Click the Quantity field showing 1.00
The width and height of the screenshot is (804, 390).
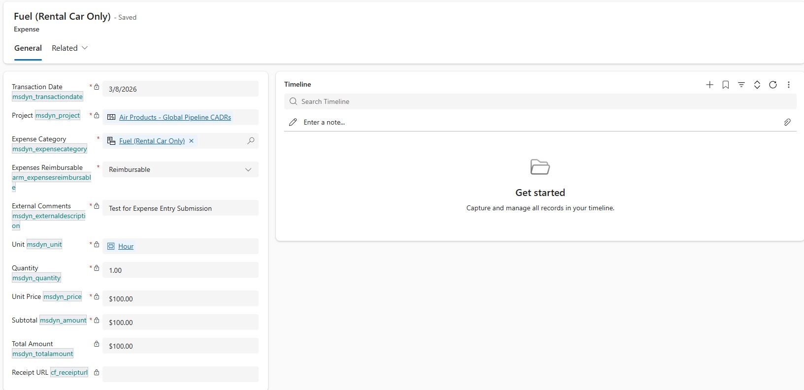(180, 270)
